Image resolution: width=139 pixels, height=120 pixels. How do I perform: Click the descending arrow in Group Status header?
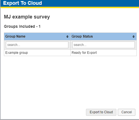(x=133, y=37)
